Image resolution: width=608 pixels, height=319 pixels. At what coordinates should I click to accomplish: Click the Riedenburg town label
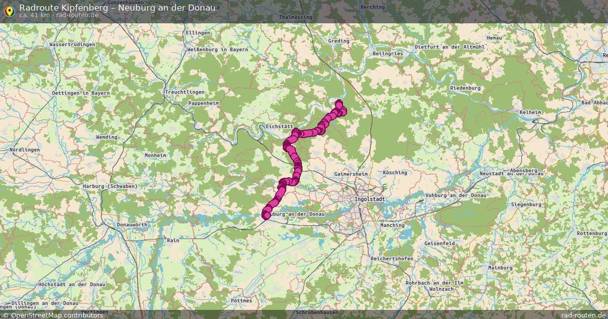click(465, 88)
